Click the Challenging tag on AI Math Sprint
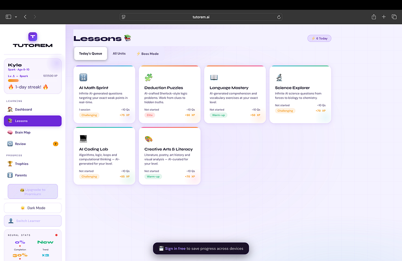The width and height of the screenshot is (402, 261). (89, 115)
